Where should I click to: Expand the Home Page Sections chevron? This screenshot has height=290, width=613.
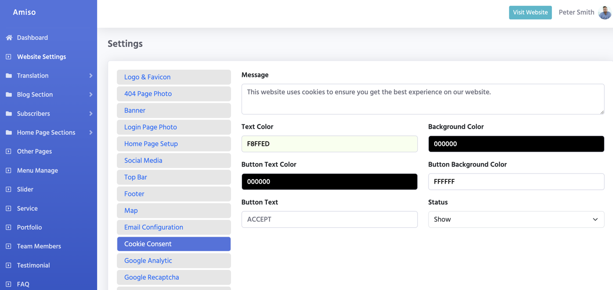(91, 133)
